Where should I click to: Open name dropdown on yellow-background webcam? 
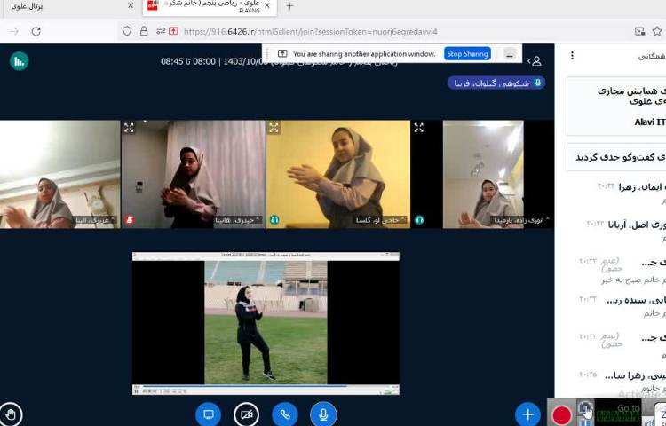coord(381,220)
